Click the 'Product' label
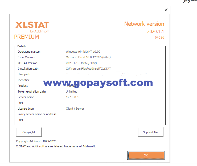The height and width of the screenshot is (166, 197). point(23,86)
